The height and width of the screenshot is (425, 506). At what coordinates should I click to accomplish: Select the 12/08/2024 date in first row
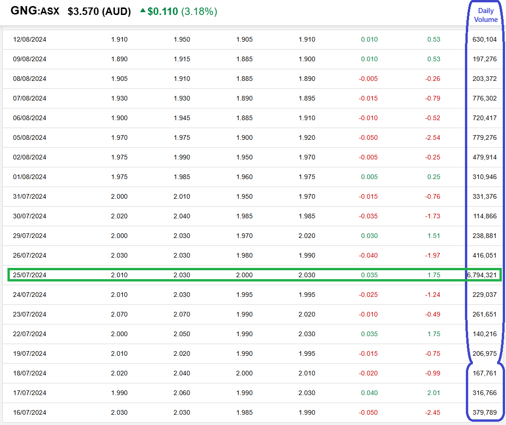[29, 39]
